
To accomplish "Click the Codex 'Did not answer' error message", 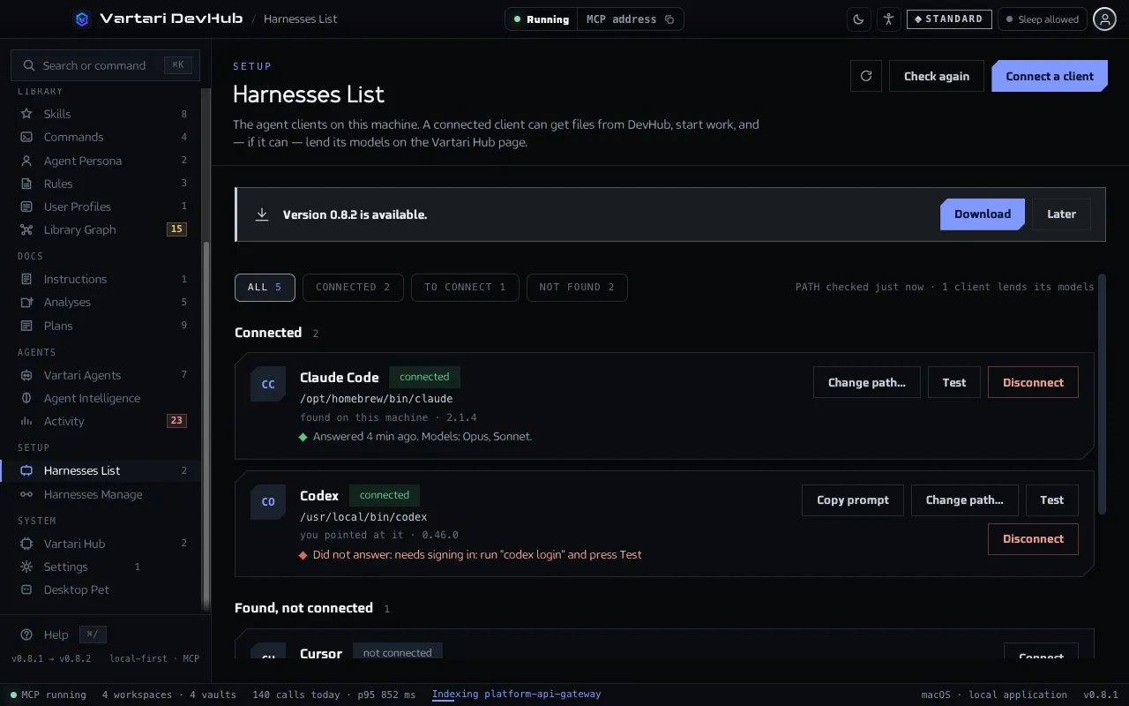I will [477, 555].
